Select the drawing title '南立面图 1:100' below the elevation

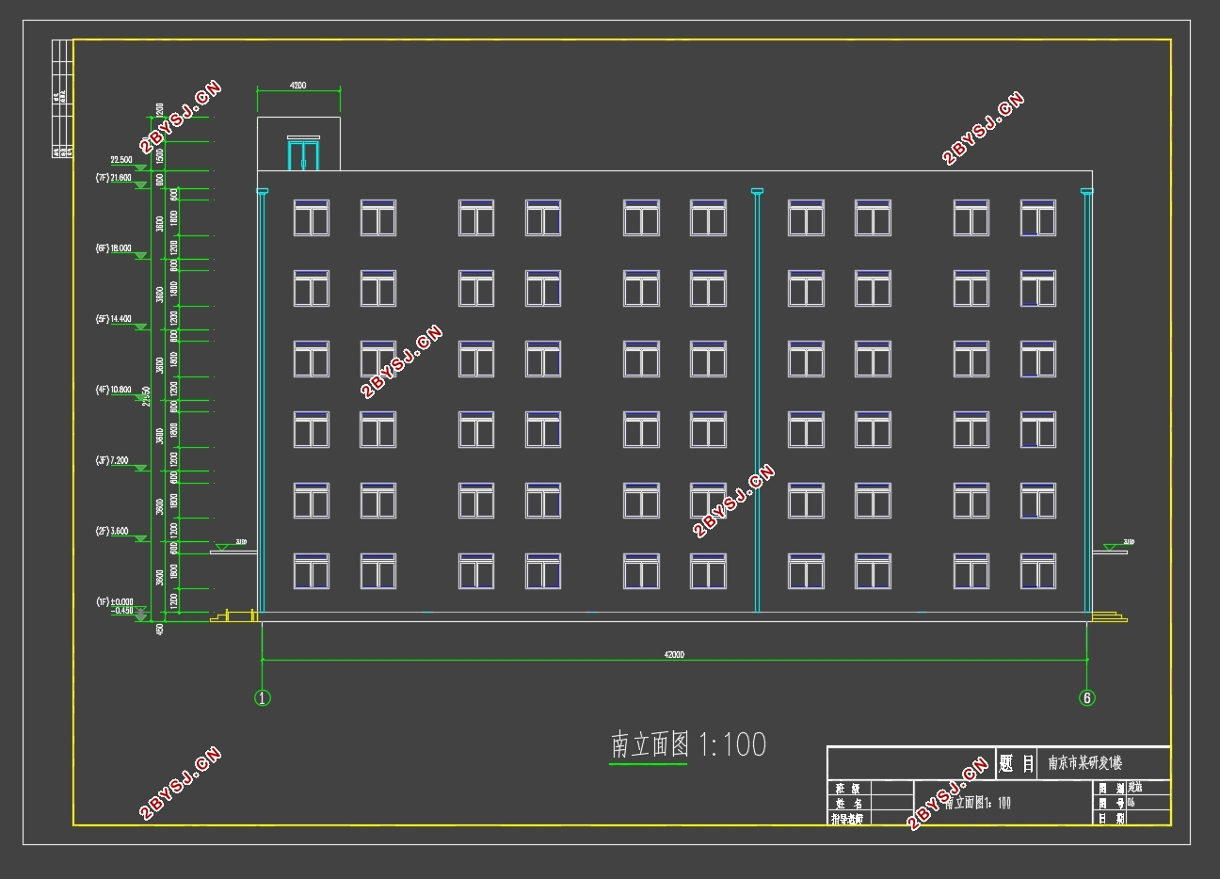click(x=688, y=744)
